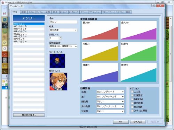Open the experience curve ellipsis button
Screen dimensions: 174x130
76,46
